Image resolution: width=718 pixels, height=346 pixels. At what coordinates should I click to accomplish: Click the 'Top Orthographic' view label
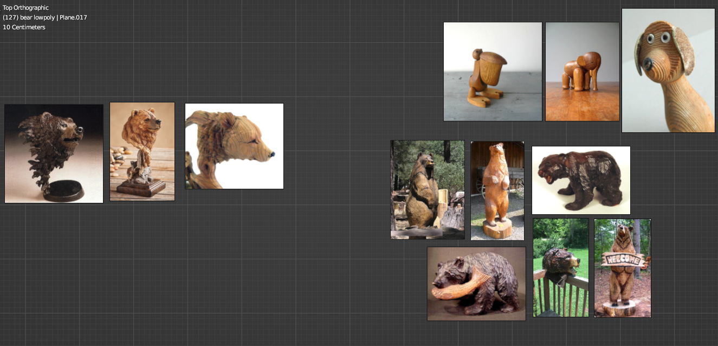(x=25, y=8)
